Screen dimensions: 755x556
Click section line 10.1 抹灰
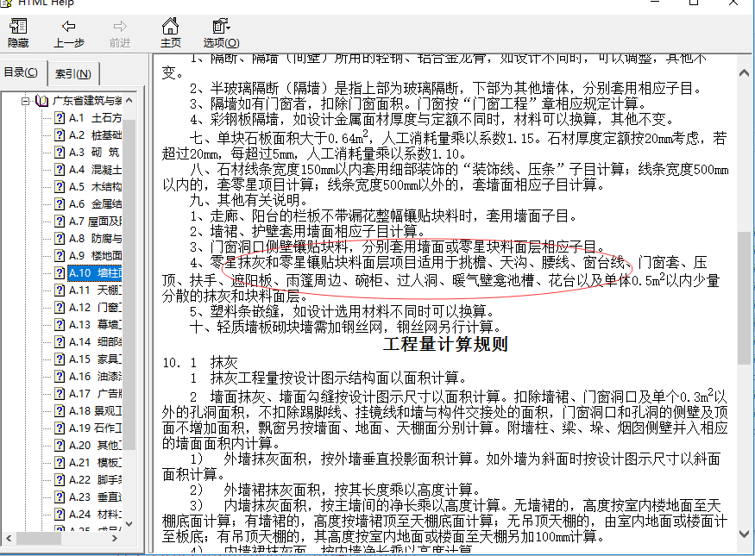click(200, 362)
